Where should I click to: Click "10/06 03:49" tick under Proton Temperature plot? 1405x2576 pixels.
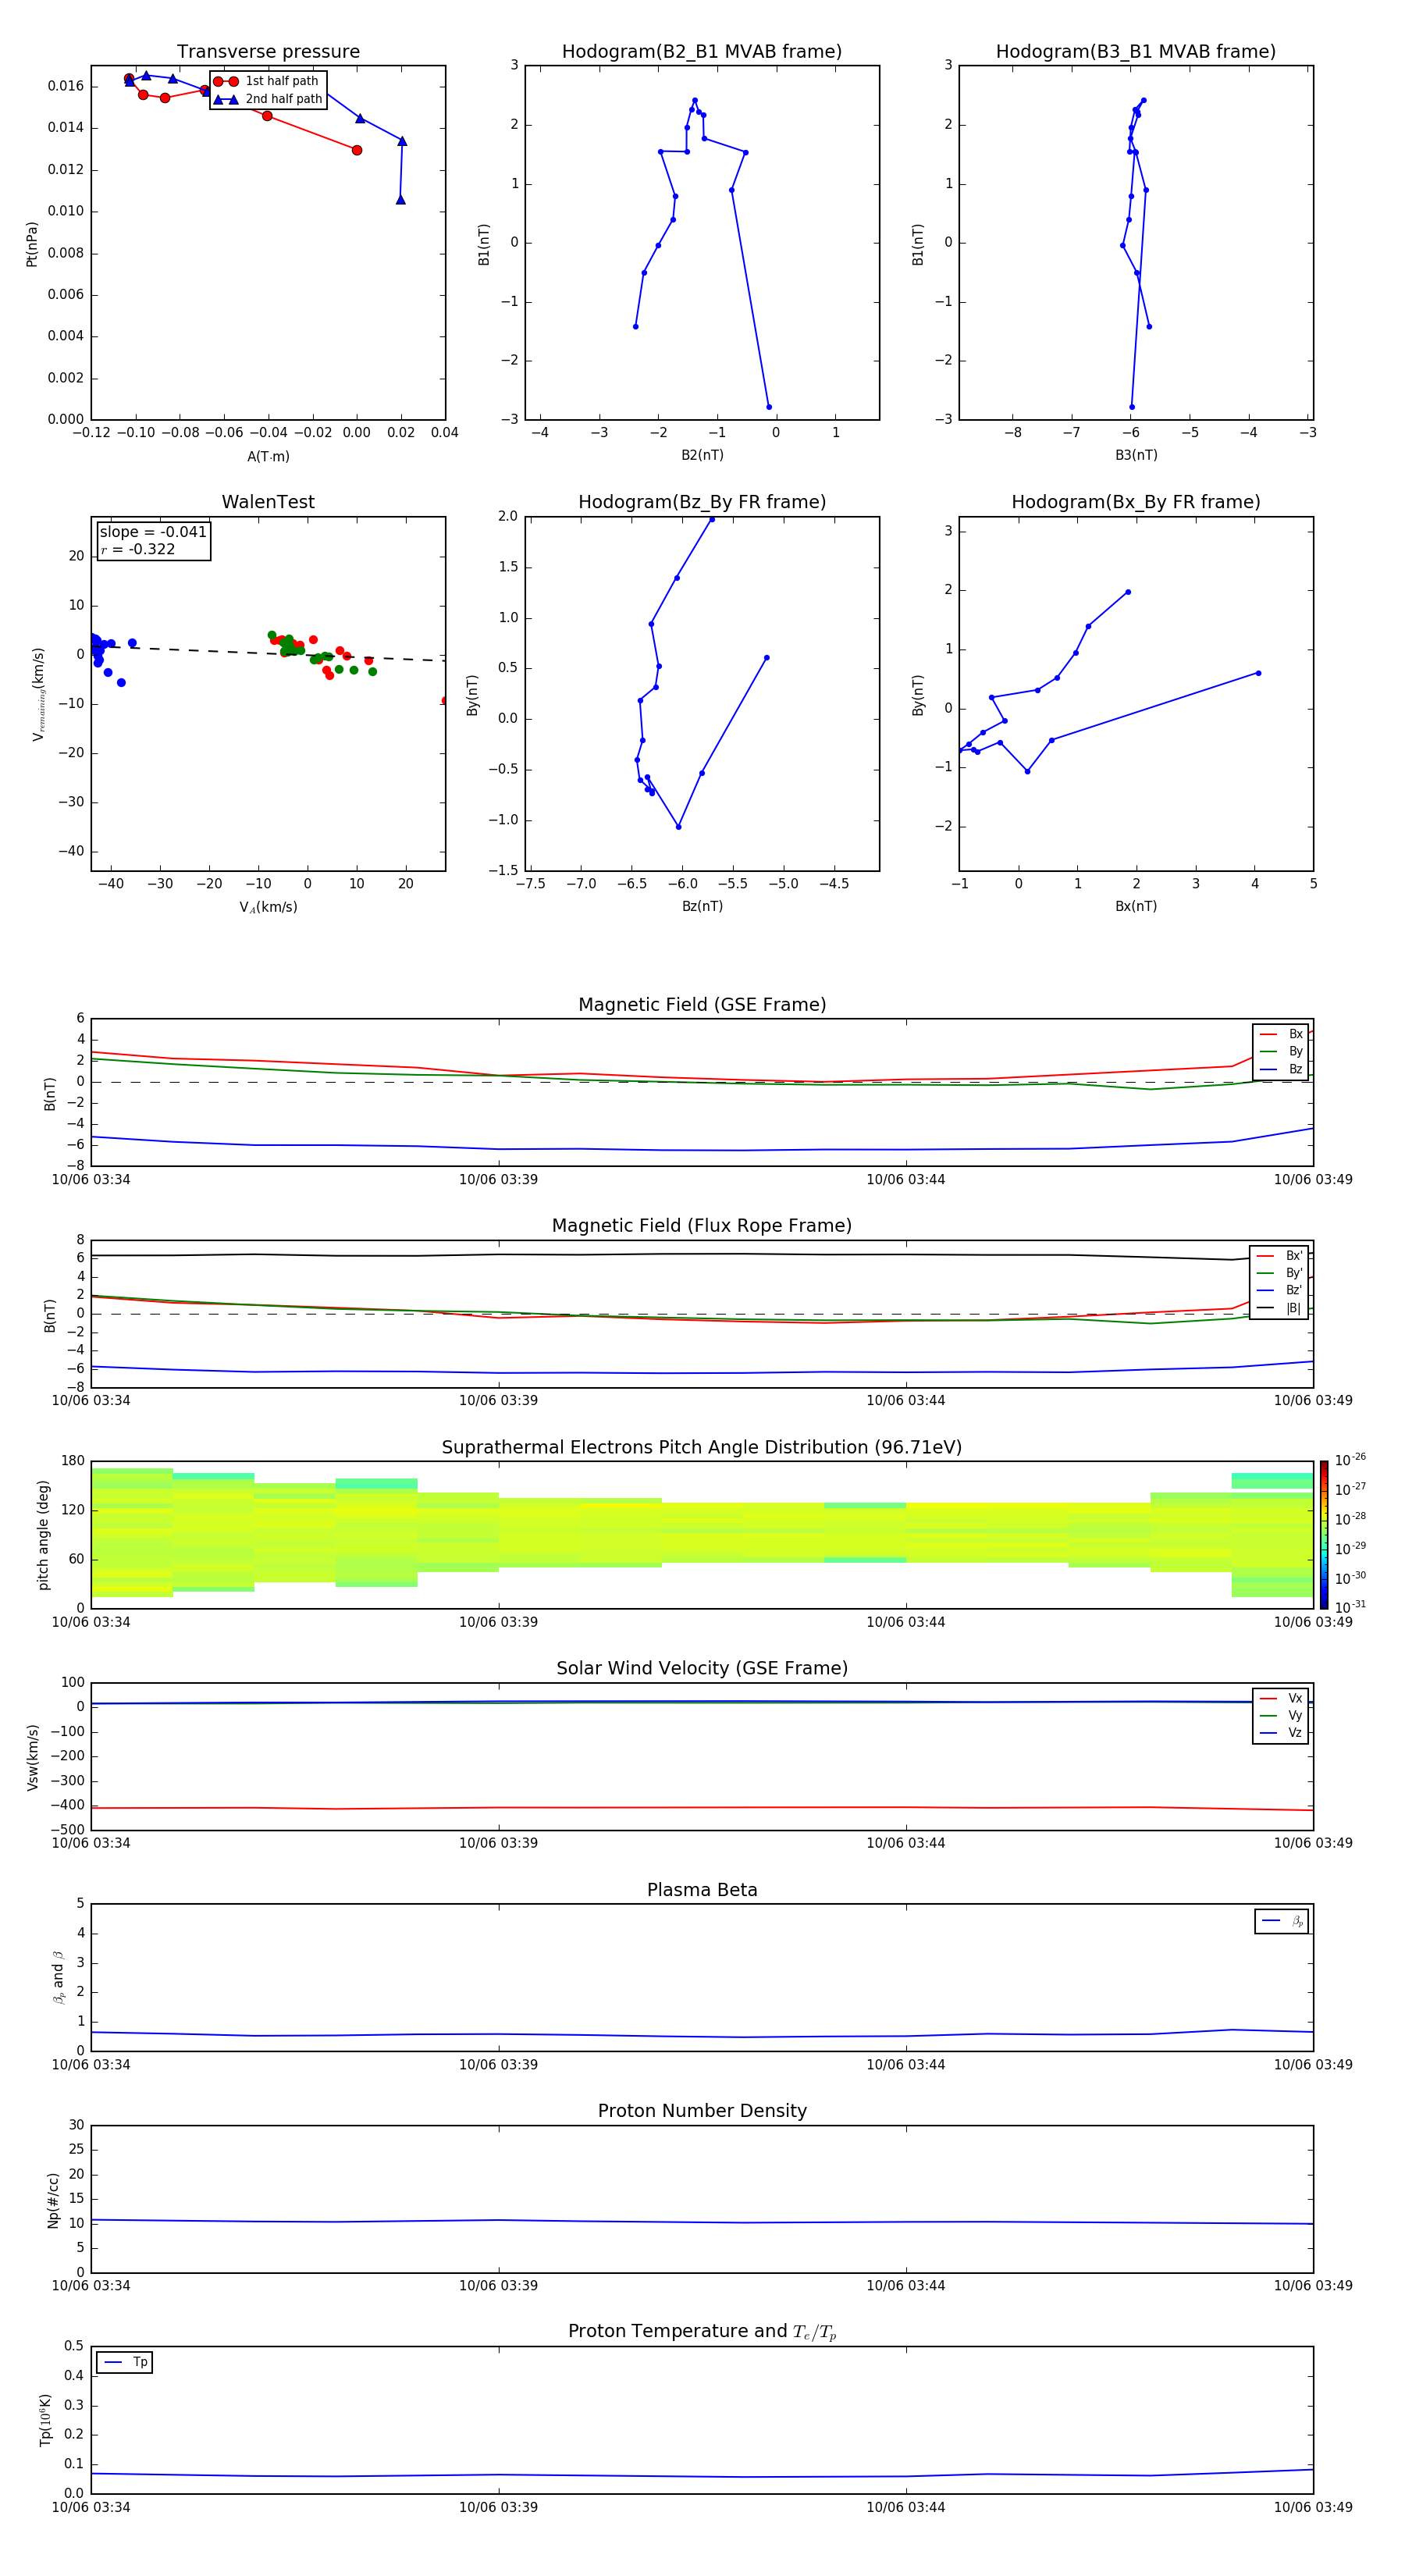[1312, 2507]
